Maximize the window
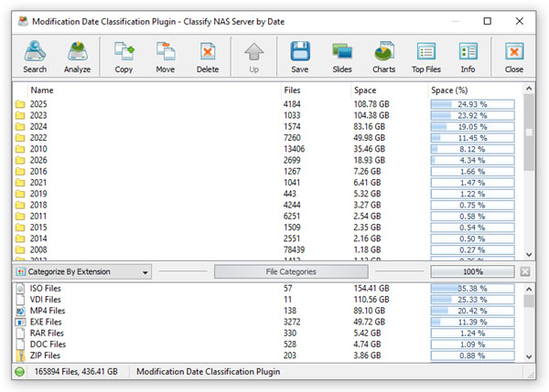Image resolution: width=549 pixels, height=392 pixels. point(488,21)
